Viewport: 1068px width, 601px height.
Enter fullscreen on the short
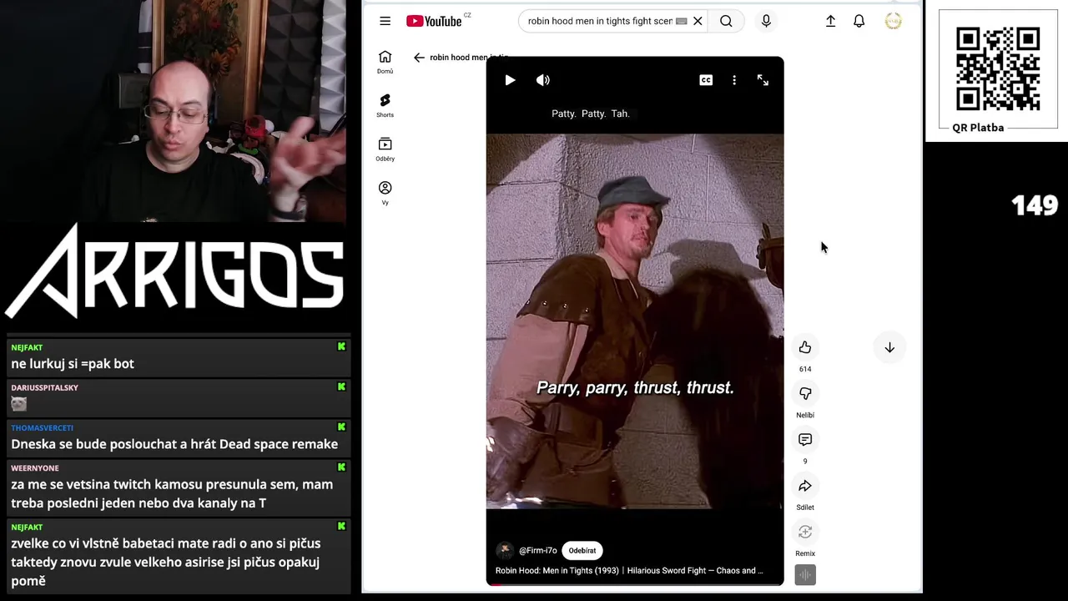pos(763,80)
